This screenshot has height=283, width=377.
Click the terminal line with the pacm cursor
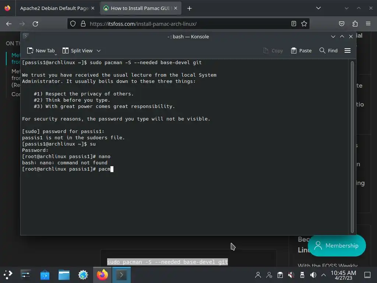pos(68,169)
